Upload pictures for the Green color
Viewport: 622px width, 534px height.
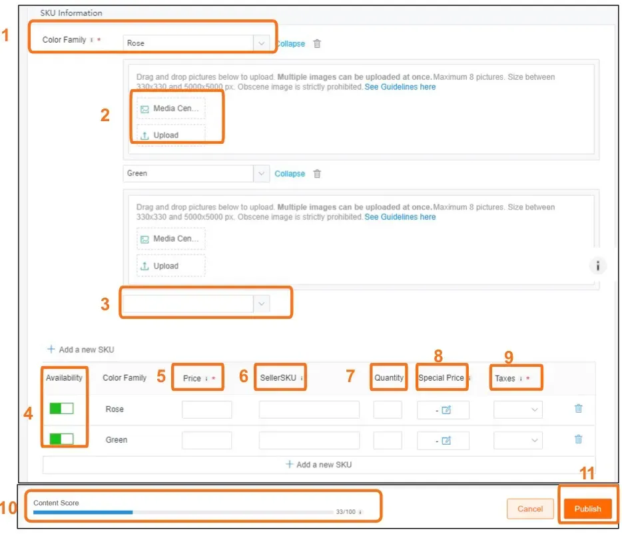click(x=171, y=266)
